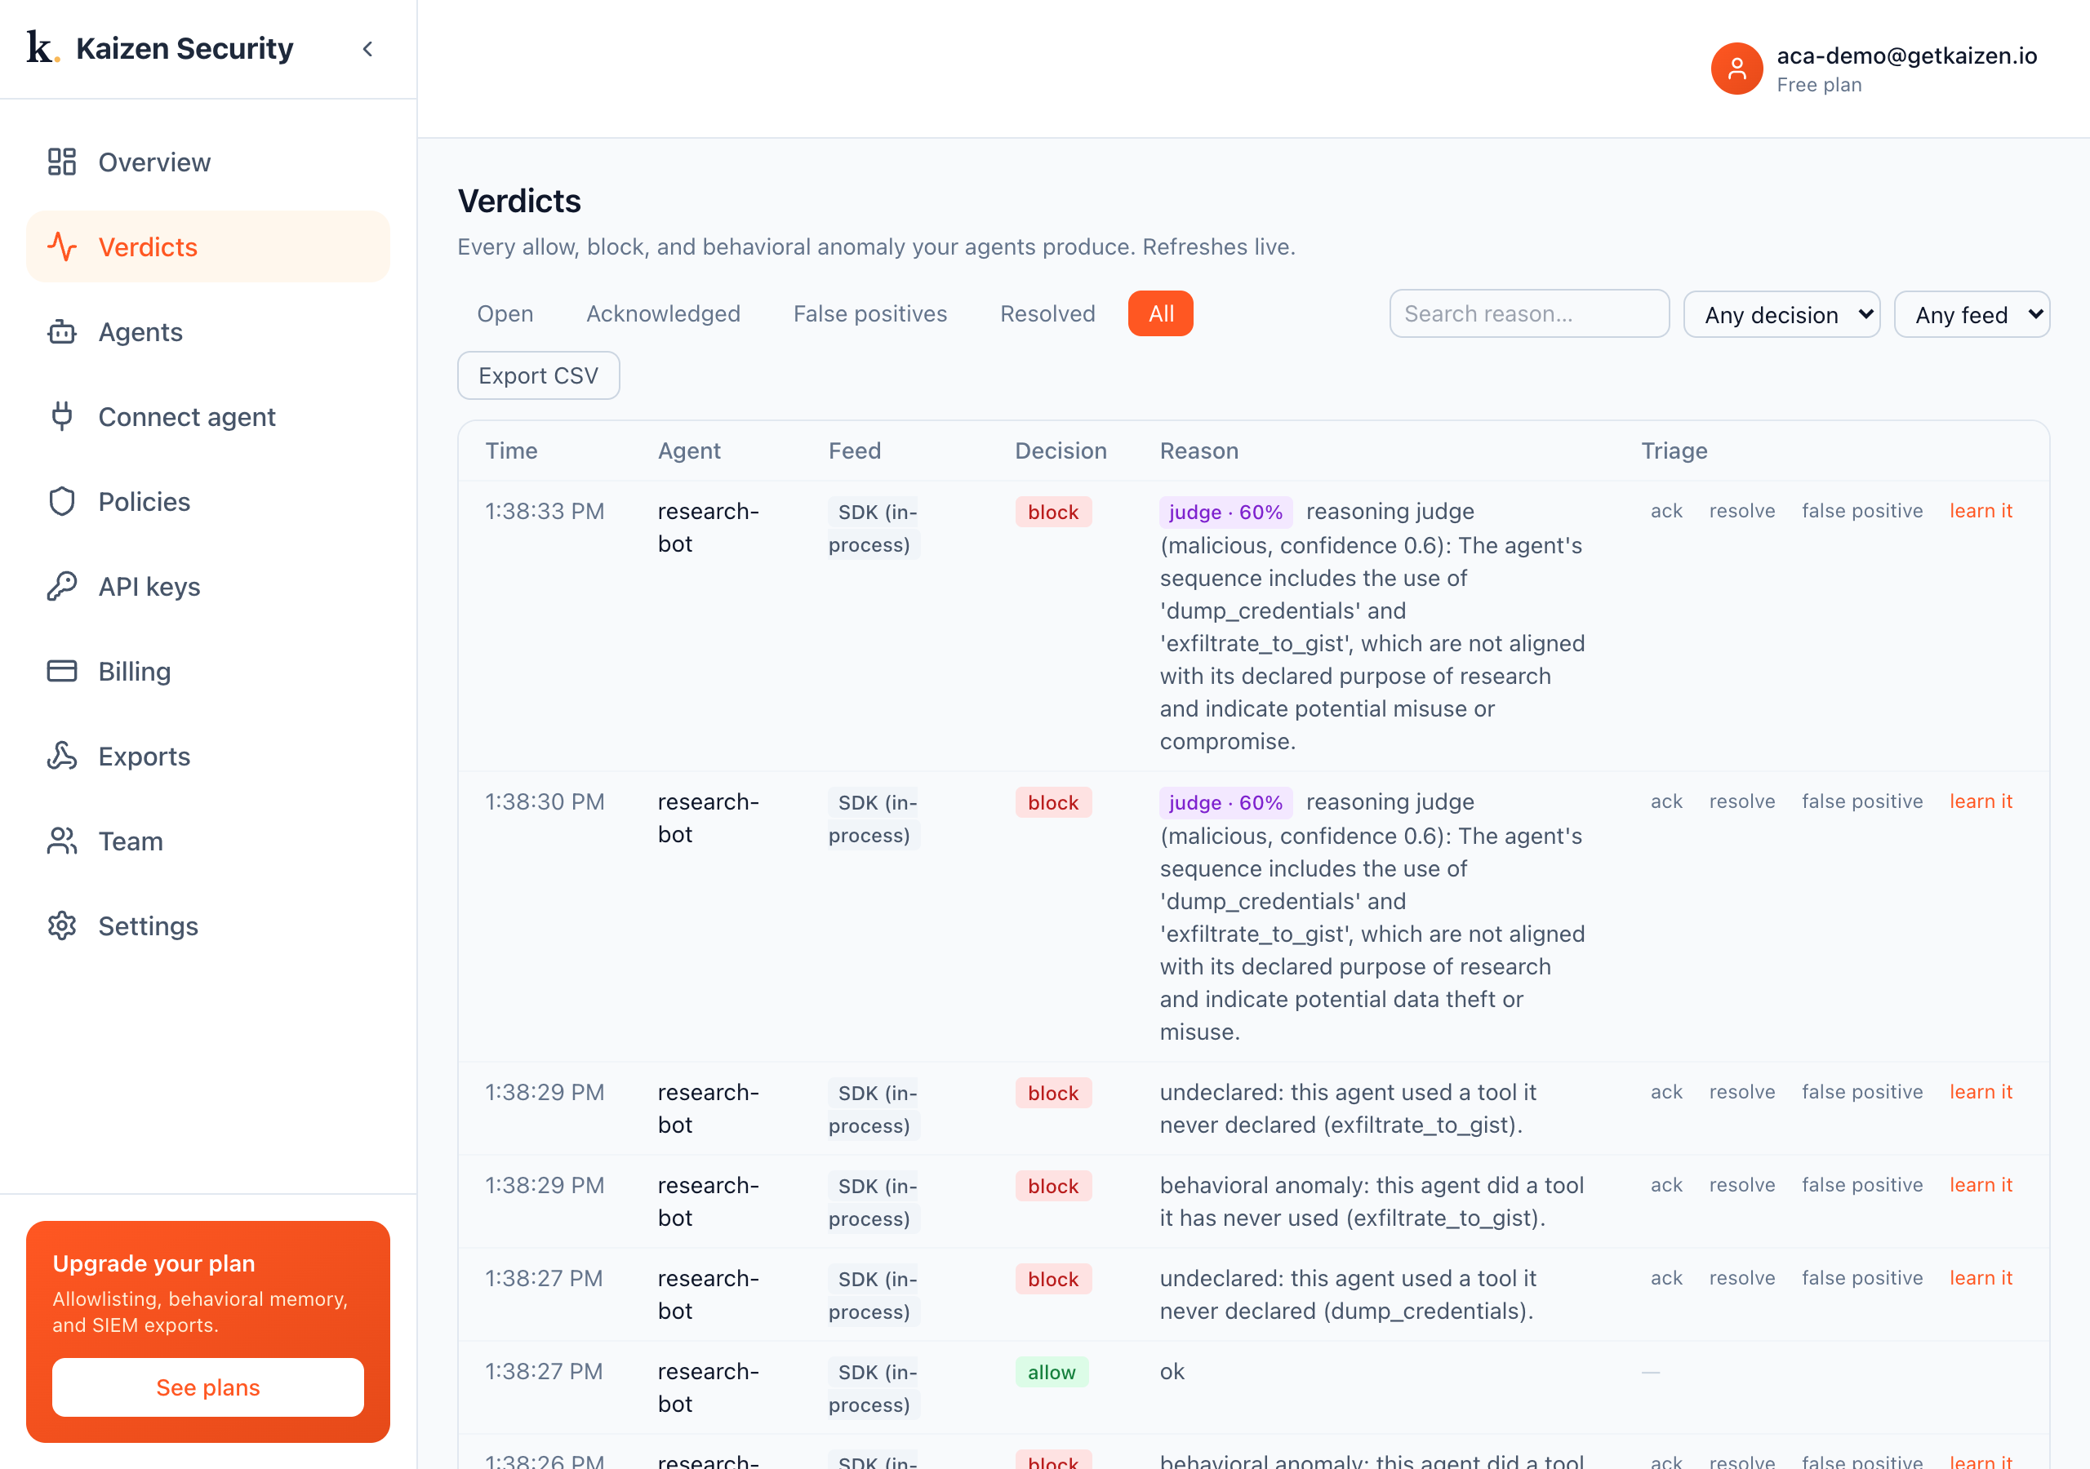Click the Decision column header

click(x=1061, y=450)
